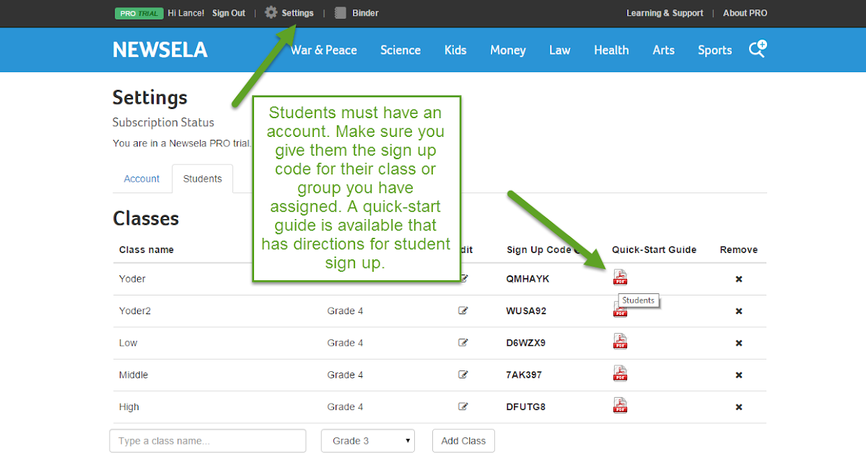This screenshot has width=866, height=454.
Task: Open the Law section
Action: pyautogui.click(x=560, y=50)
